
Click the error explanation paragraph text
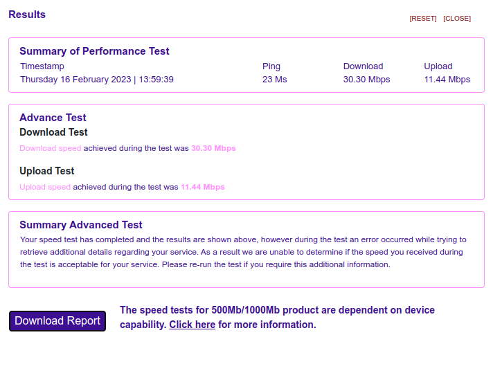click(x=242, y=252)
